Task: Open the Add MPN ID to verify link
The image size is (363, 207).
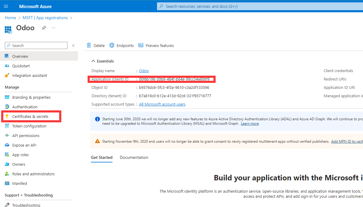Action: tap(347, 141)
